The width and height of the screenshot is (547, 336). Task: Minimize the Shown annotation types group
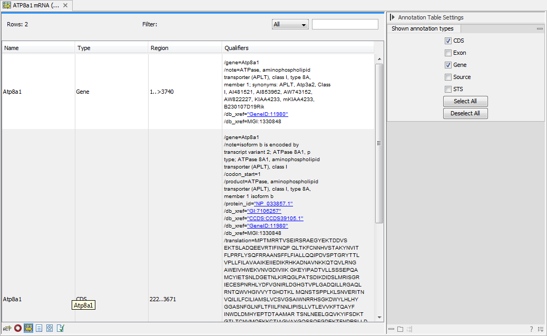(540, 28)
